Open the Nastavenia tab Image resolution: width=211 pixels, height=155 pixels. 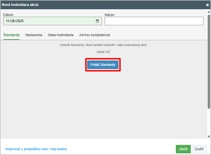point(34,35)
